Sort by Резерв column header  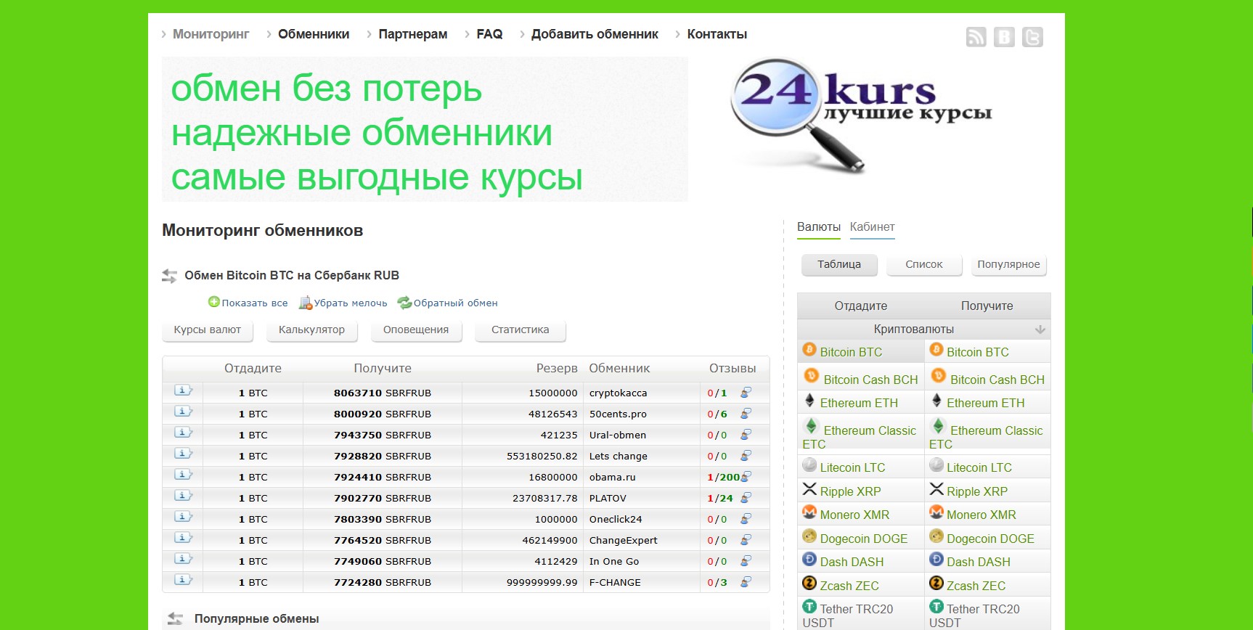(557, 368)
